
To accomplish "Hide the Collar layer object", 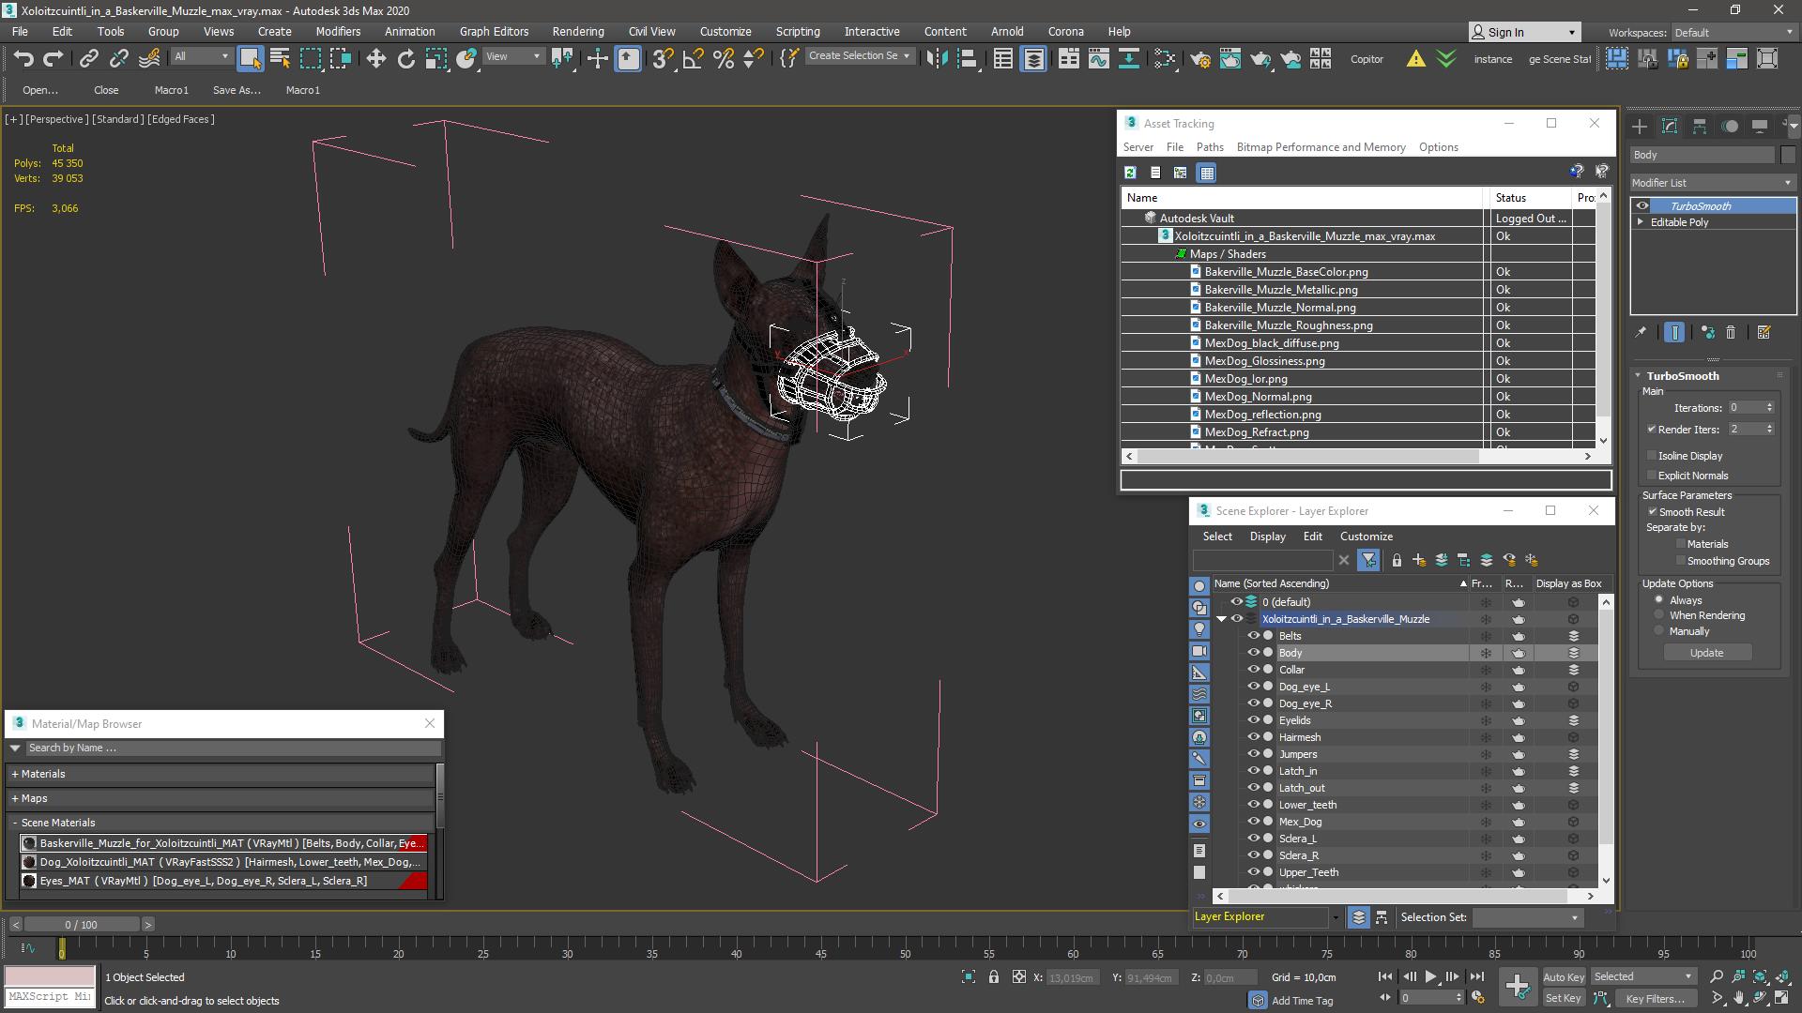I will [x=1252, y=670].
